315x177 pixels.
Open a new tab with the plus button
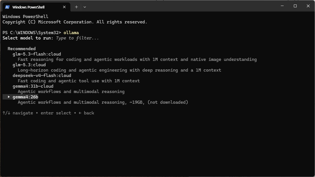tap(76, 7)
